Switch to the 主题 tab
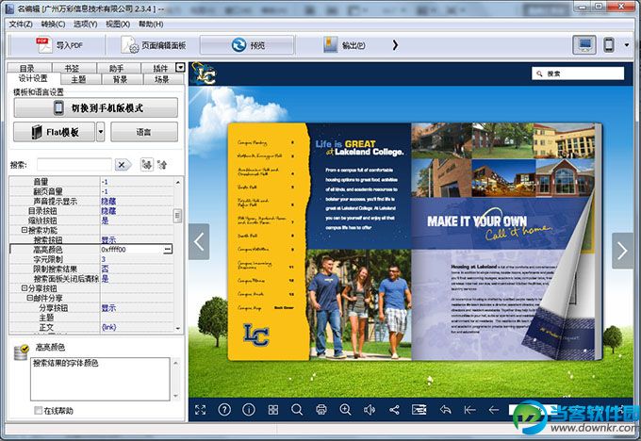The height and width of the screenshot is (441, 641). (80, 79)
